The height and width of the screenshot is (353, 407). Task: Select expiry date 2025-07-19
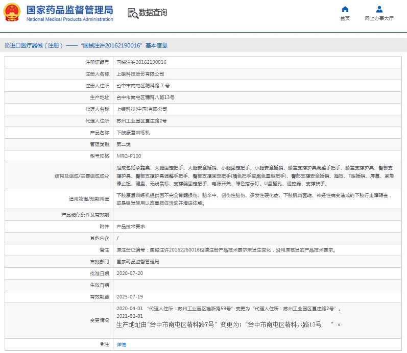[130, 297]
